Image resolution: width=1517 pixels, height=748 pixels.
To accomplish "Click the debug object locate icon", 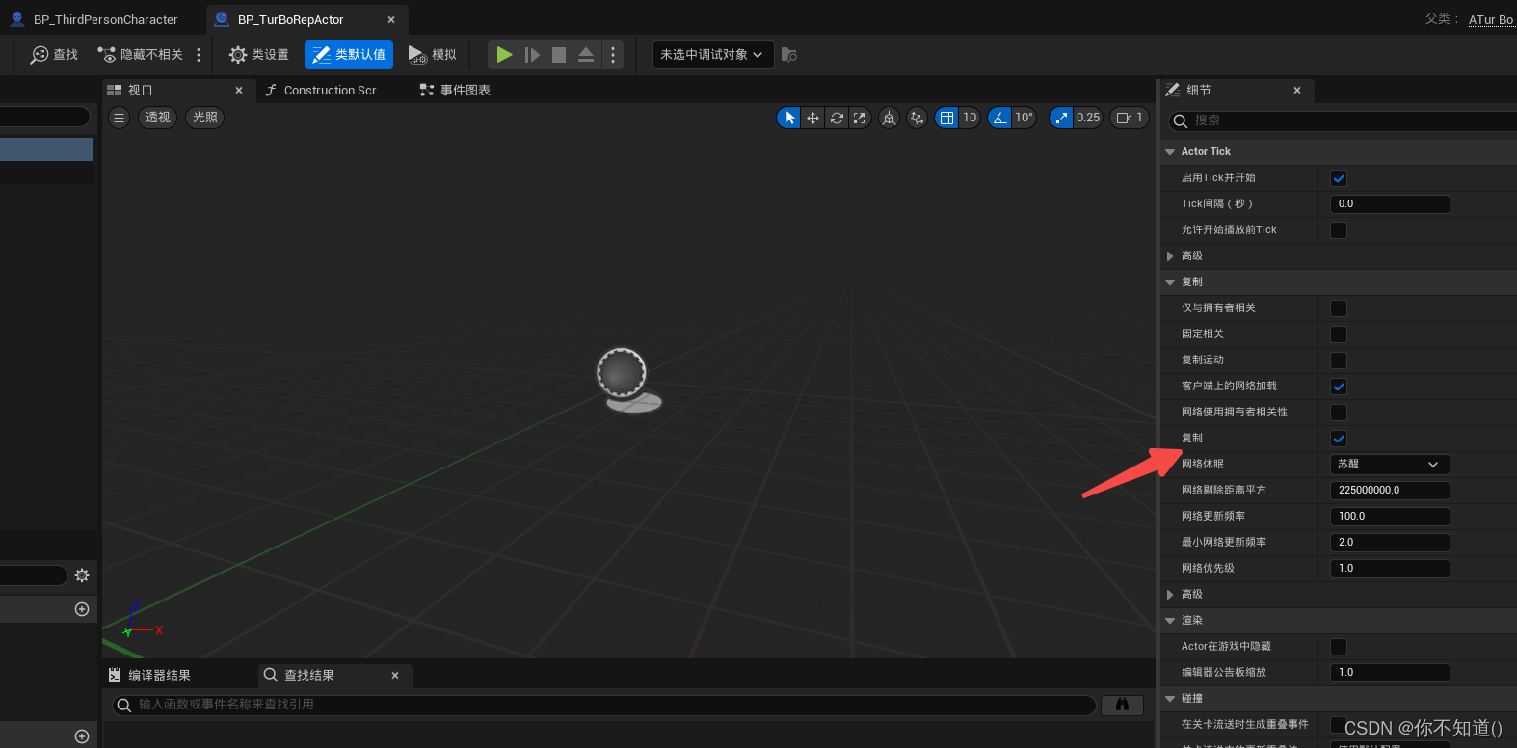I will click(x=789, y=55).
